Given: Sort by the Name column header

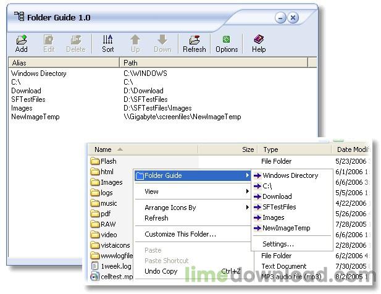Looking at the screenshot, I should pos(143,149).
